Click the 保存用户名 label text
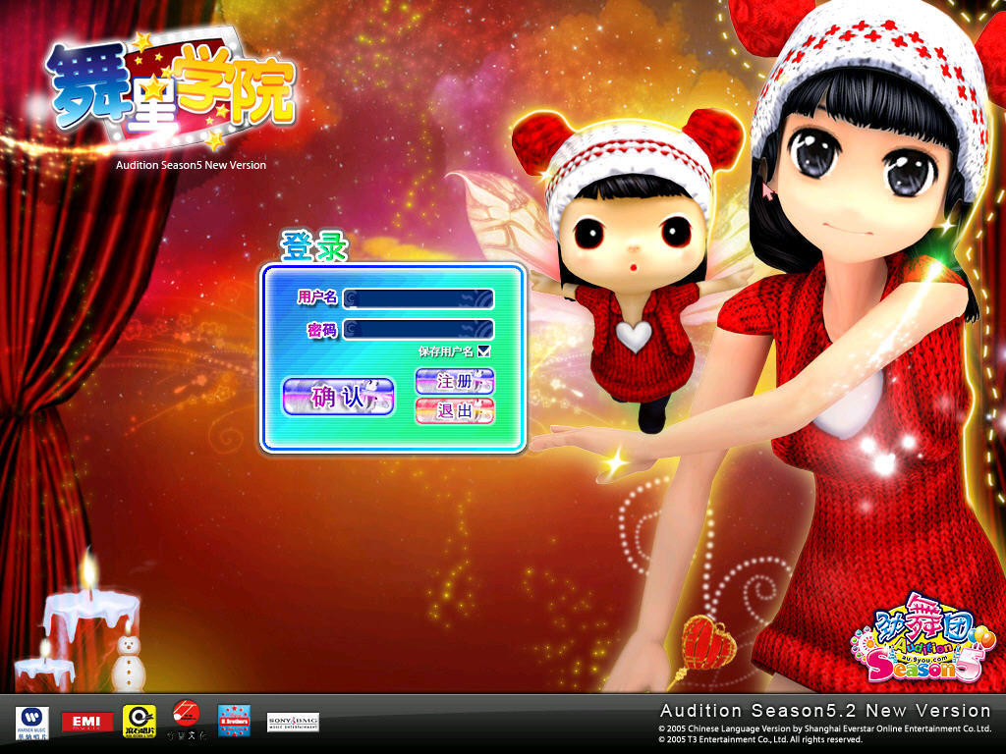Viewport: 1006px width, 754px height. (x=446, y=351)
